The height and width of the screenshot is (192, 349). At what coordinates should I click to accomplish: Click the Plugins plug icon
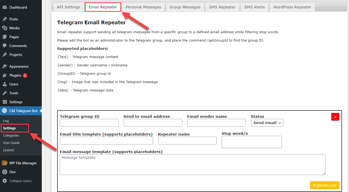4,75
